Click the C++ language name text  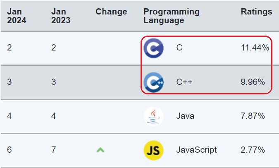point(184,82)
